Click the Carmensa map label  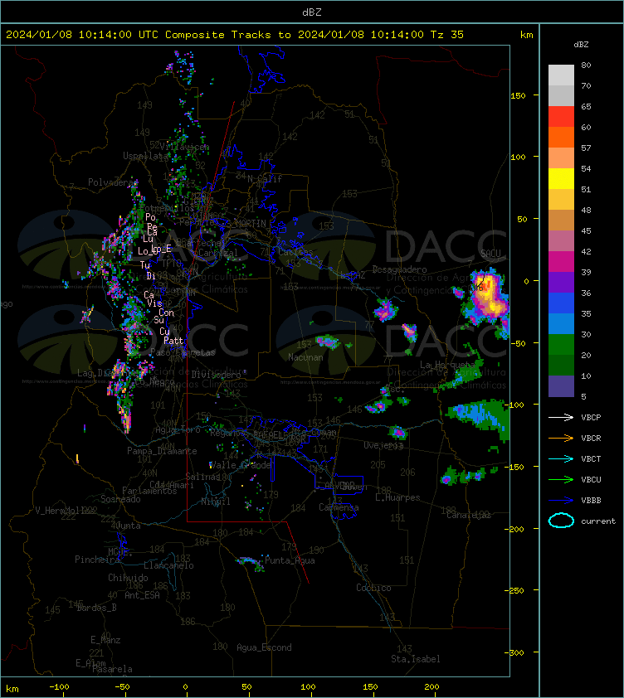click(x=339, y=507)
